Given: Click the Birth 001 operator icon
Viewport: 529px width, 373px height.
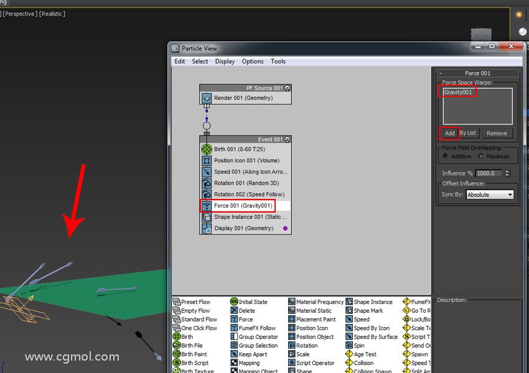Looking at the screenshot, I should (x=207, y=149).
